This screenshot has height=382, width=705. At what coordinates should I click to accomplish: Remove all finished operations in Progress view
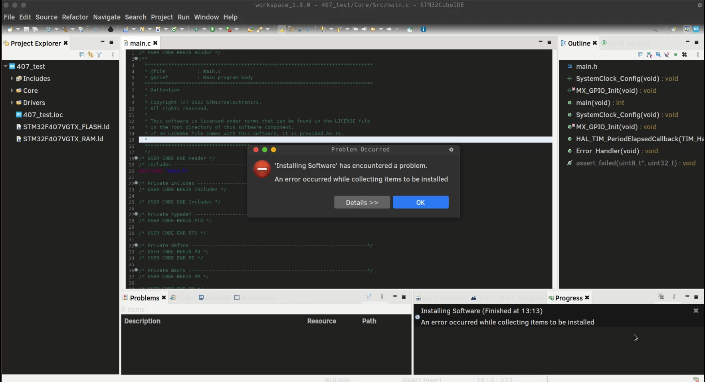pyautogui.click(x=661, y=297)
